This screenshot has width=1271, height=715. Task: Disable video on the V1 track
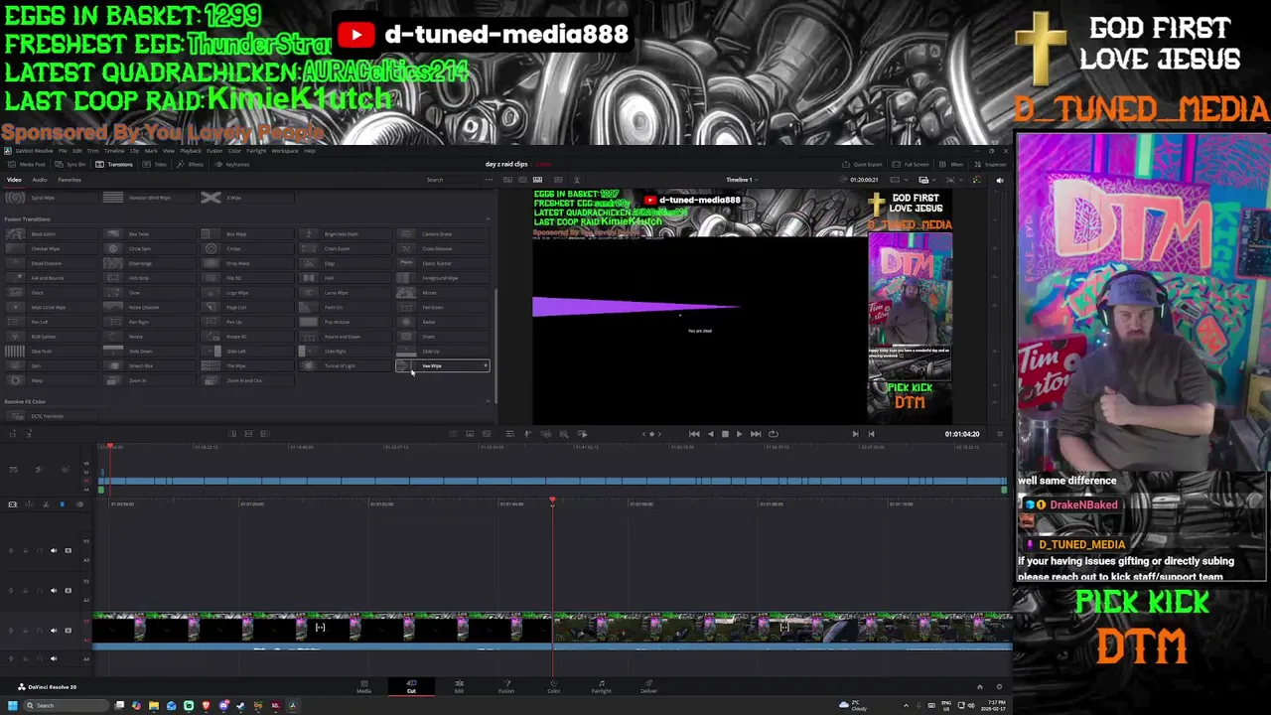tap(68, 631)
